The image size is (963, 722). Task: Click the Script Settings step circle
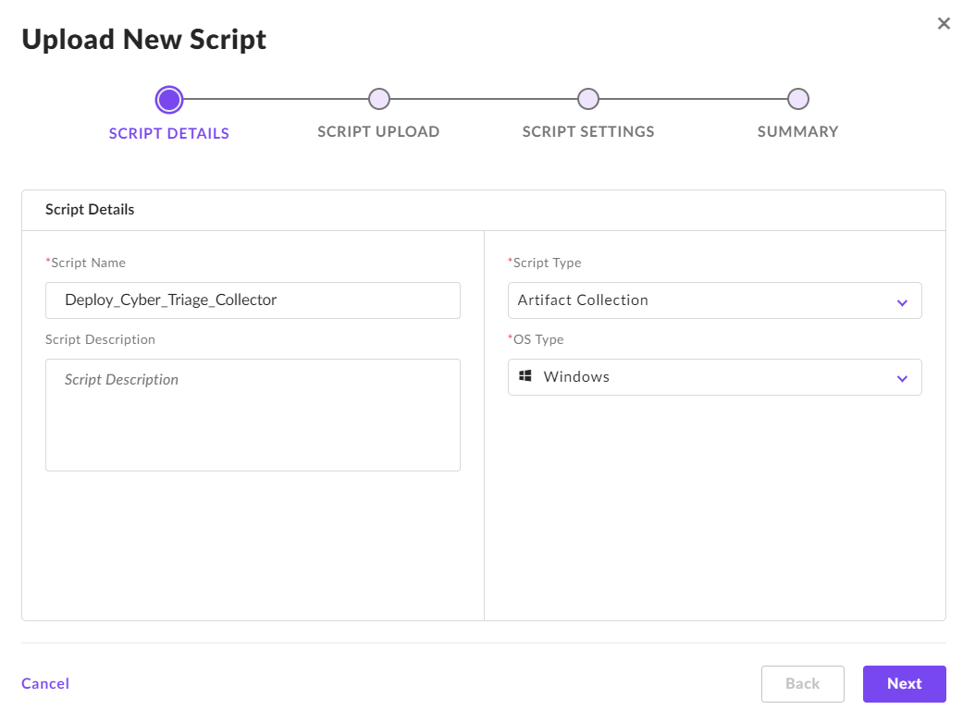(588, 99)
